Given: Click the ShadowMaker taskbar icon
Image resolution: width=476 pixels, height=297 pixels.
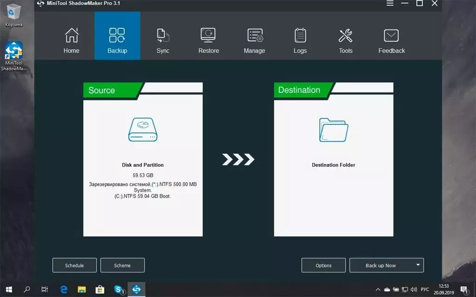Looking at the screenshot, I should pos(136,290).
